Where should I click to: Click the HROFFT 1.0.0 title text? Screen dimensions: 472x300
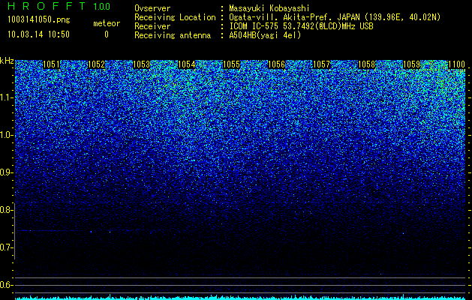click(59, 6)
